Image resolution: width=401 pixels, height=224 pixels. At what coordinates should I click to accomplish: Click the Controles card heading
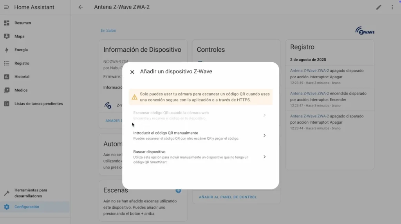coord(211,50)
